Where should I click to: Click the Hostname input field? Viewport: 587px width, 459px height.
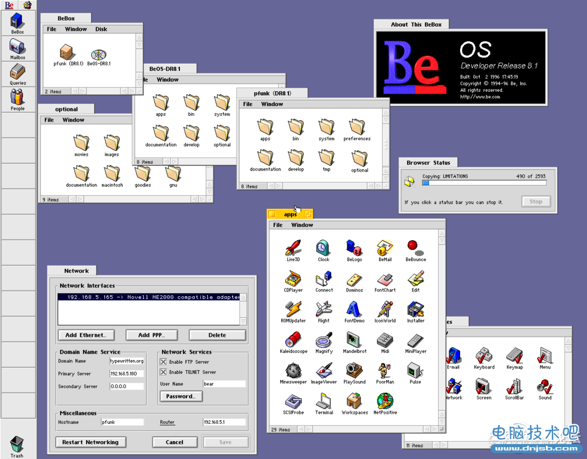pyautogui.click(x=122, y=422)
